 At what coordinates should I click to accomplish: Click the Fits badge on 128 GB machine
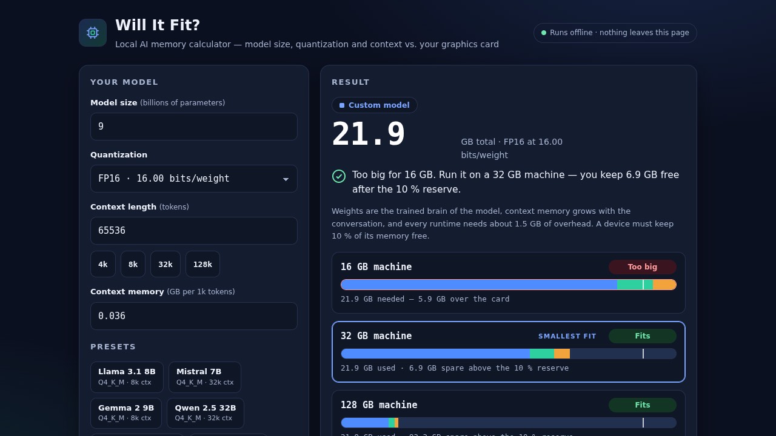click(643, 405)
